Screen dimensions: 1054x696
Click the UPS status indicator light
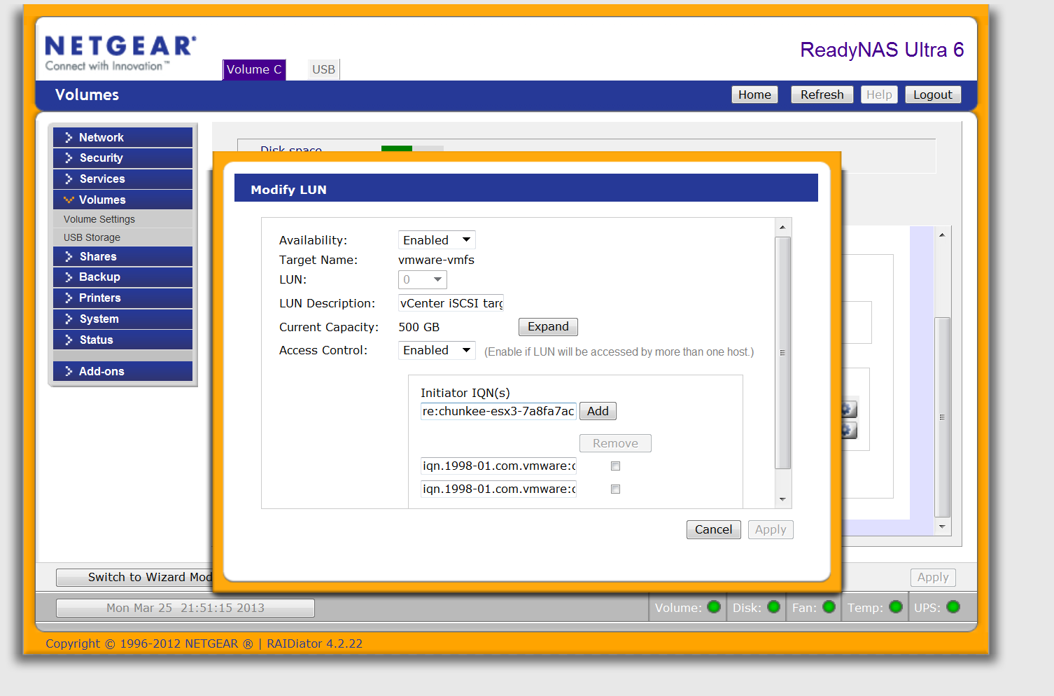tap(953, 607)
